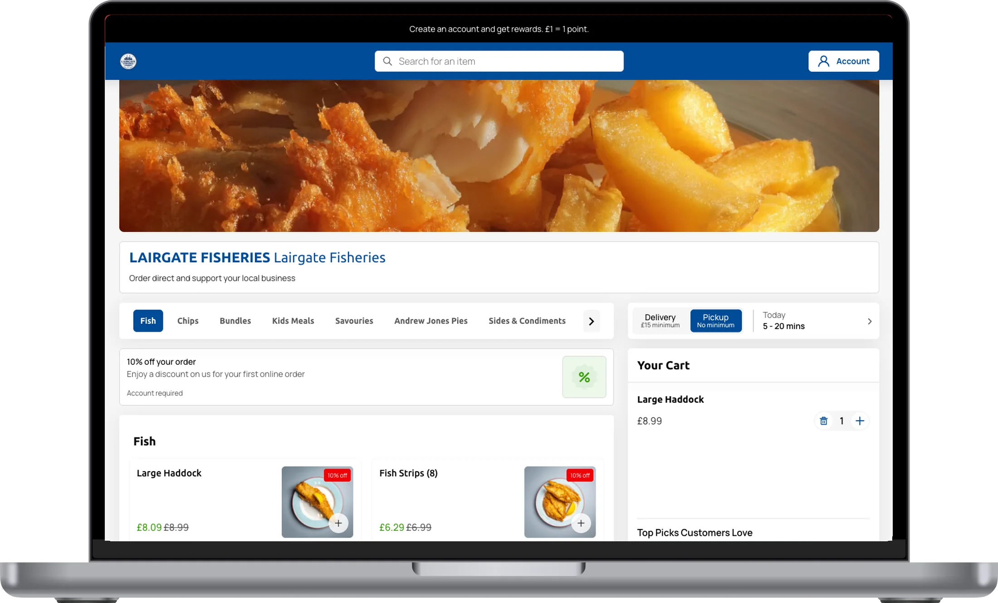The height and width of the screenshot is (603, 998).
Task: Remove Large Haddock using trash icon
Action: pyautogui.click(x=824, y=421)
